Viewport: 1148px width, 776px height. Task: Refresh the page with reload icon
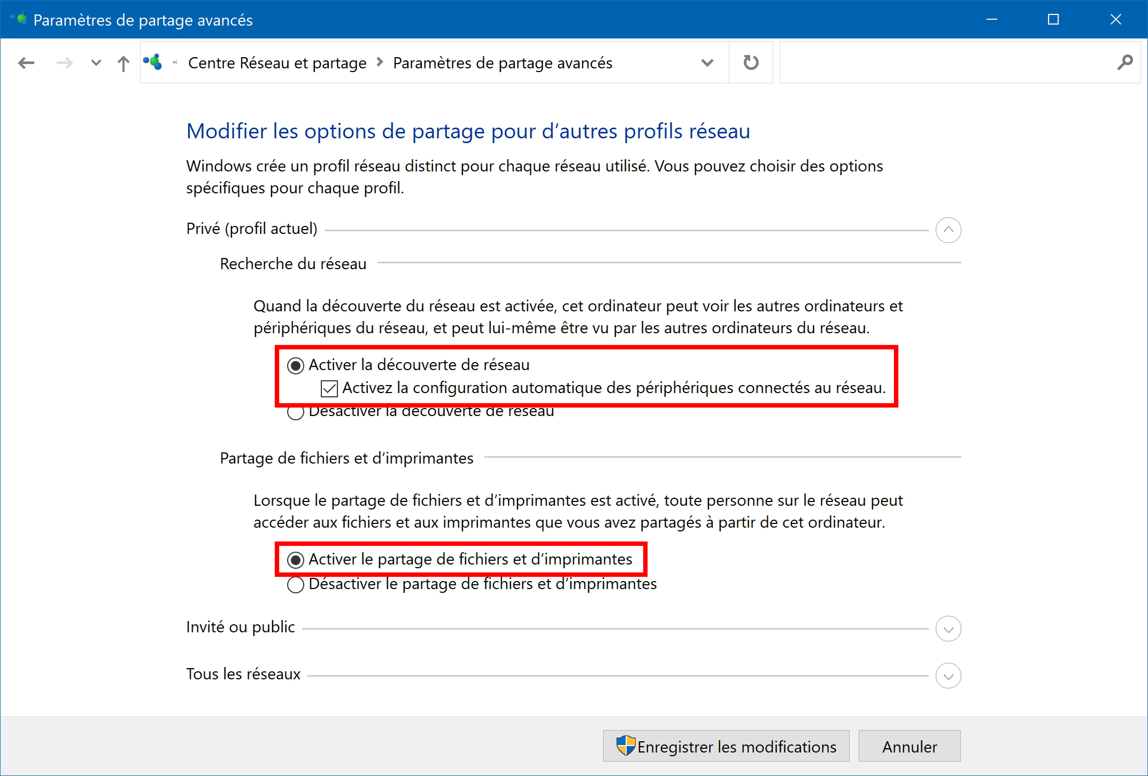click(x=751, y=62)
